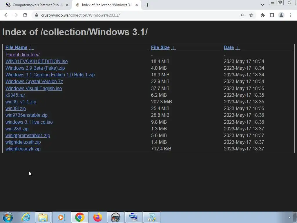
Task: Select the 202.3 MiB file size text
Action: [161, 102]
